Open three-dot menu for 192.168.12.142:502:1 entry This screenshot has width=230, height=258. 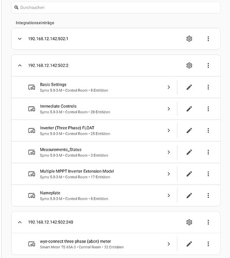pyautogui.click(x=208, y=39)
